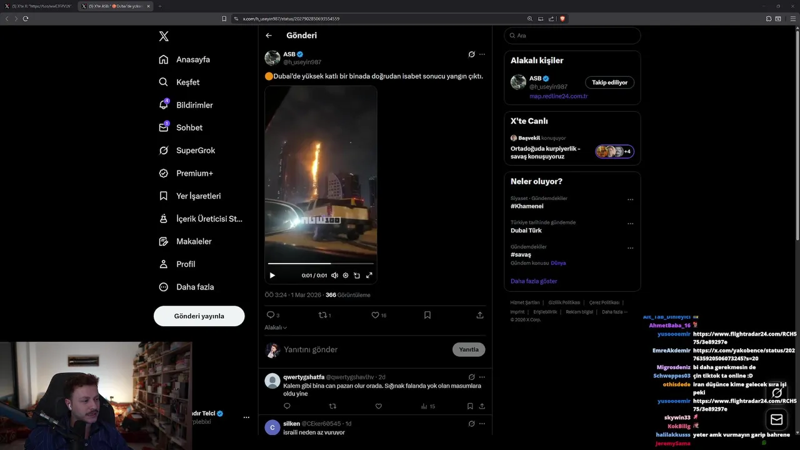Reply to qwertygshatfa's comment
Viewport: 800px width, 450px height.
tap(287, 406)
